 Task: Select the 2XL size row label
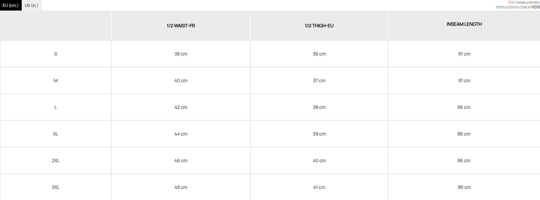[56, 161]
